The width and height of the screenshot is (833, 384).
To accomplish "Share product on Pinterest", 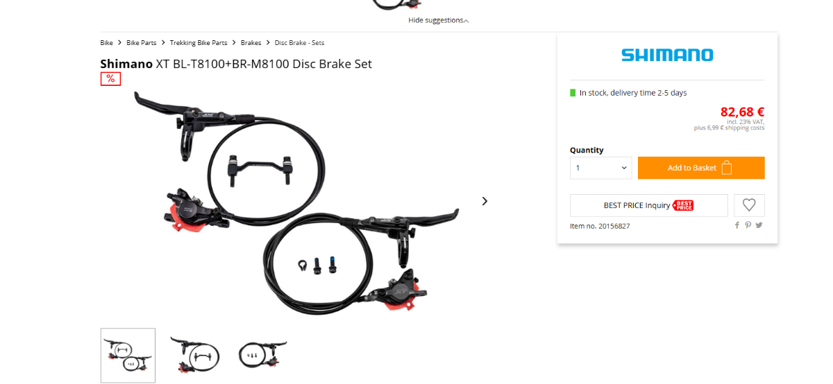I will click(x=748, y=225).
